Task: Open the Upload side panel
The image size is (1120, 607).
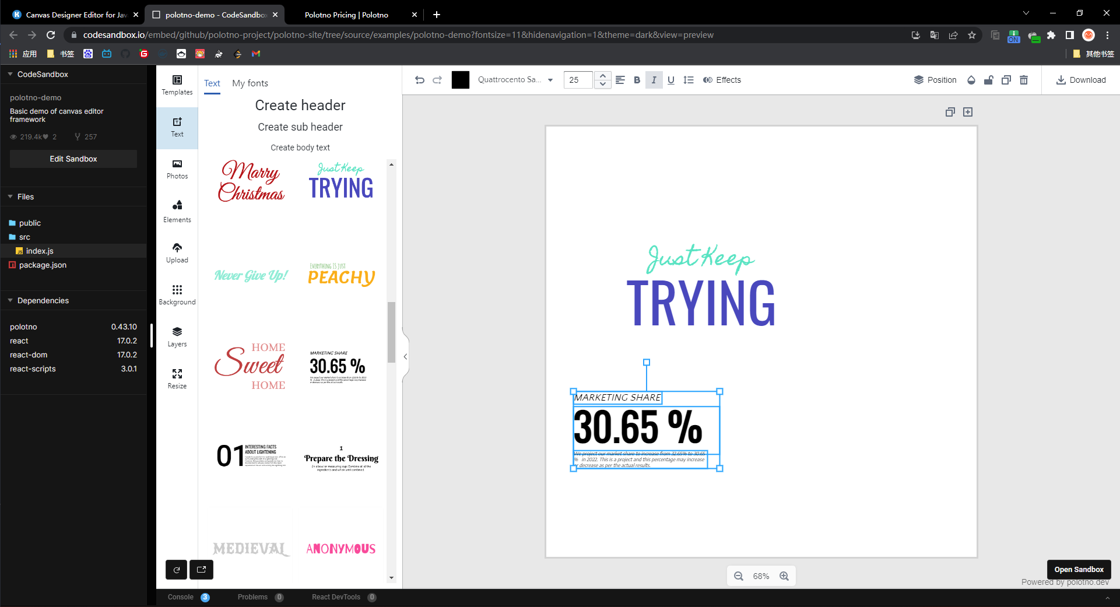Action: pyautogui.click(x=177, y=253)
